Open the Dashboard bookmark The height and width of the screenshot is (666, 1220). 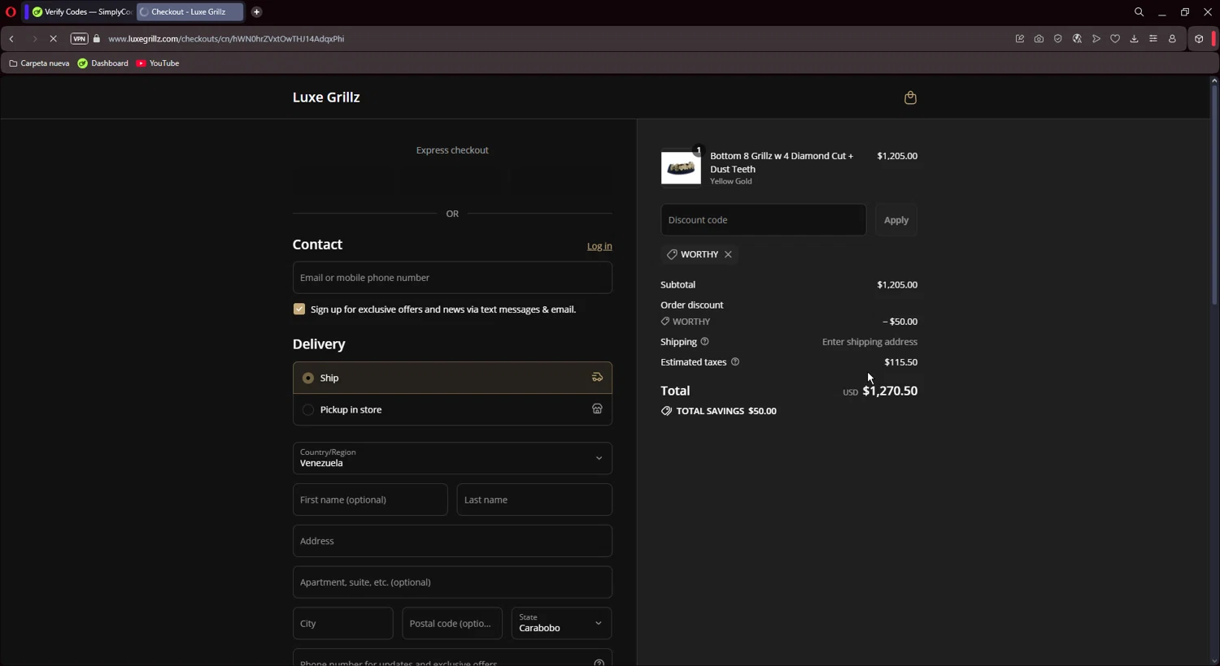tap(103, 63)
